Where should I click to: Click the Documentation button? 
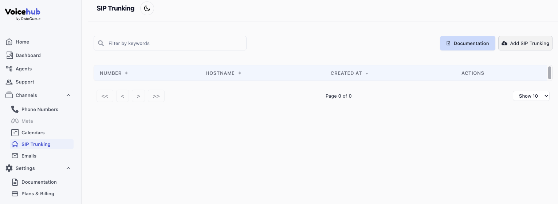point(467,43)
